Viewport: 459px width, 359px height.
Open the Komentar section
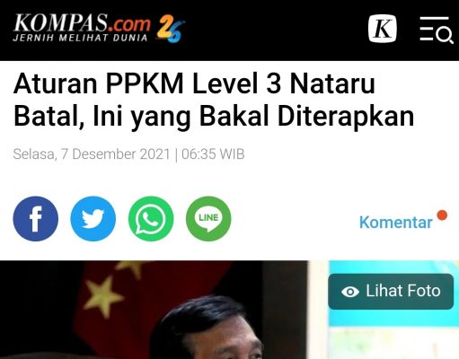[395, 223]
